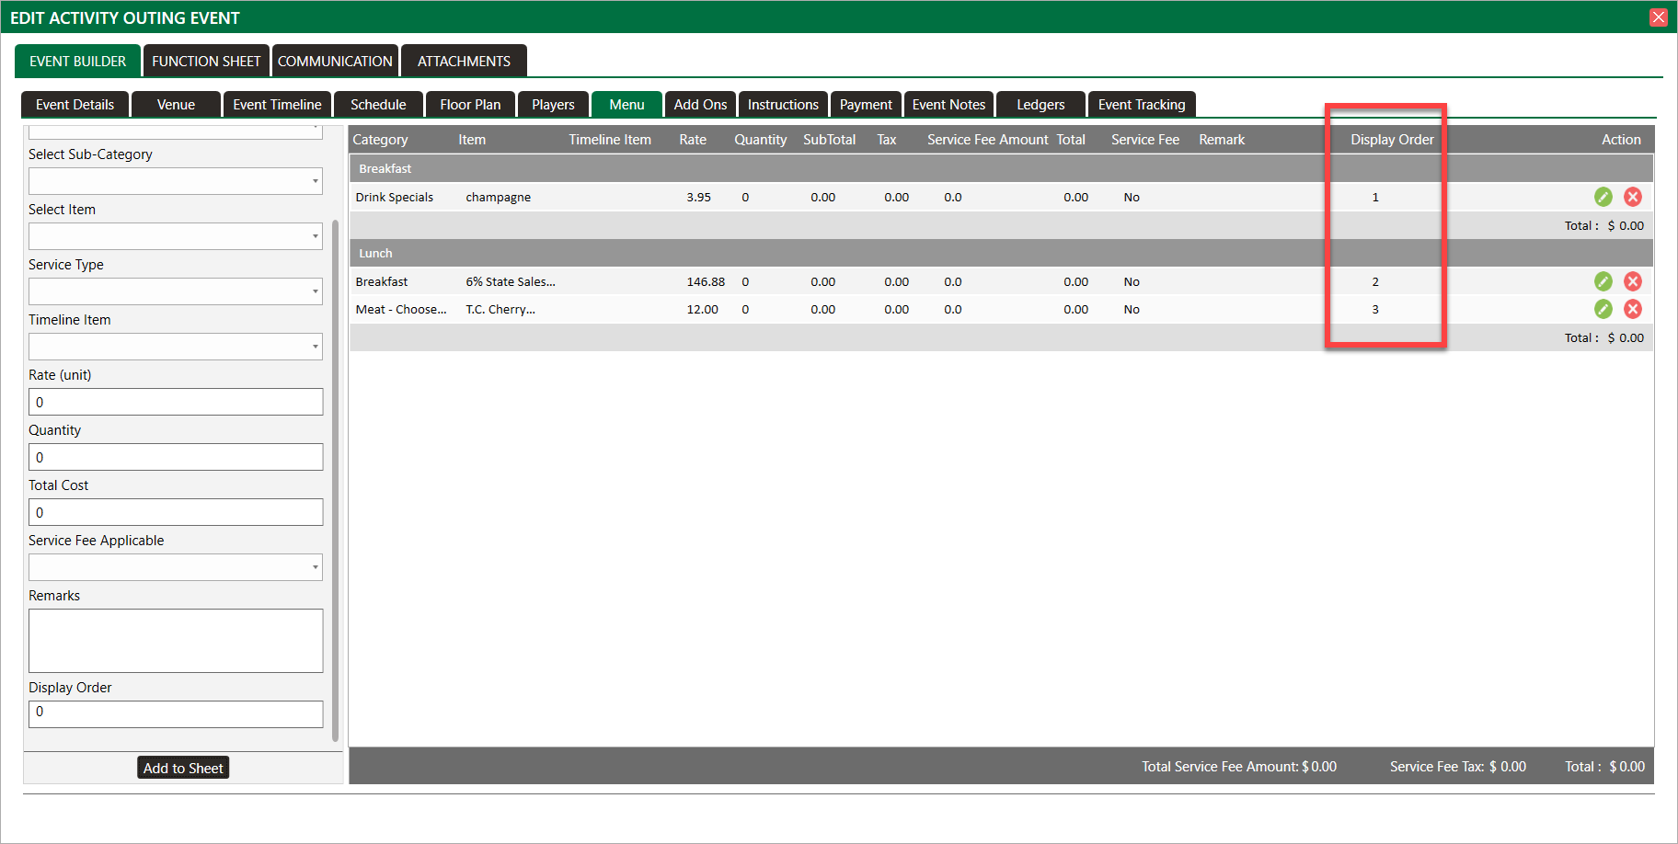This screenshot has height=844, width=1678.
Task: Go to the Payment tab
Action: (865, 105)
